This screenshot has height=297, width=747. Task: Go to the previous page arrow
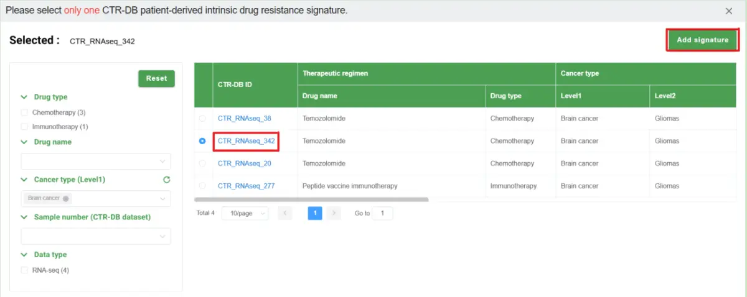285,213
